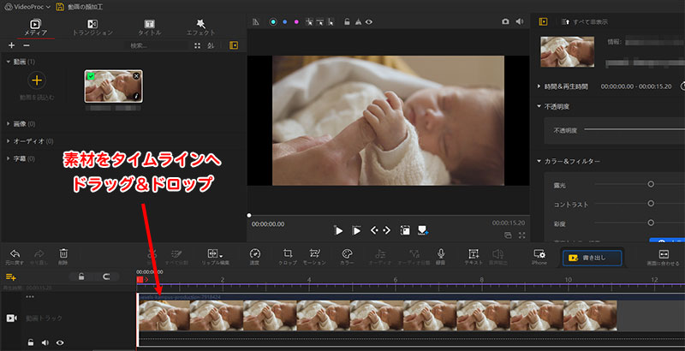Image resolution: width=685 pixels, height=351 pixels.
Task: Select the クロップ crop tool
Action: pyautogui.click(x=288, y=256)
